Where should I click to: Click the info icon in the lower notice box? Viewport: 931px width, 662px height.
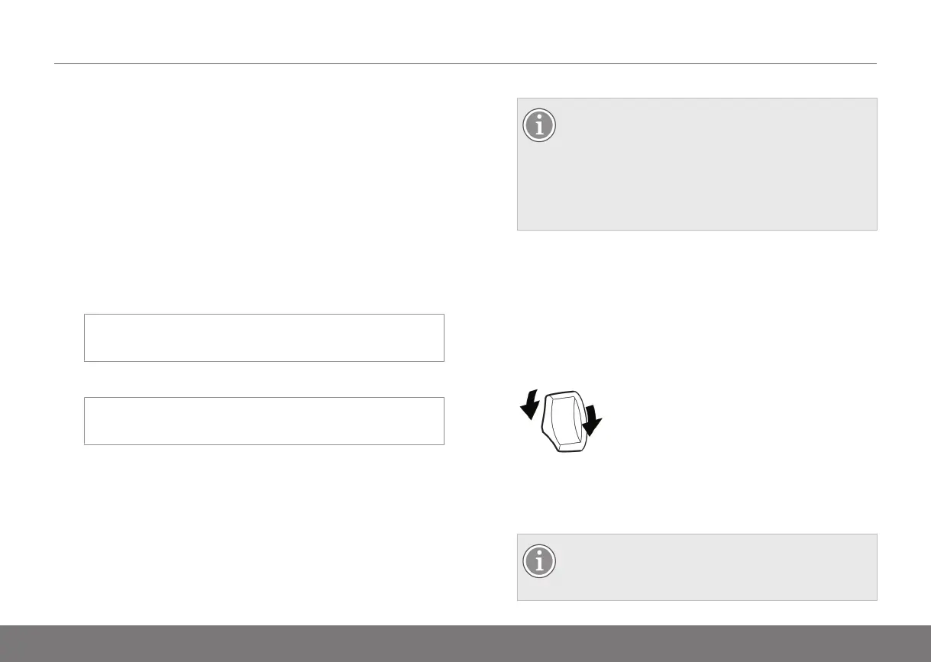[539, 562]
